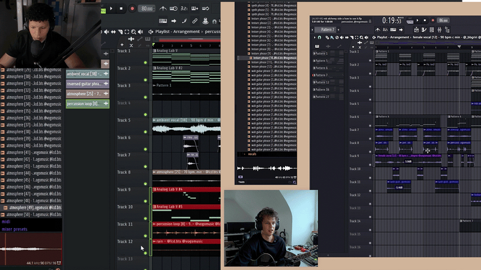Select the slip tool in left playlist toolbar

coord(113,32)
